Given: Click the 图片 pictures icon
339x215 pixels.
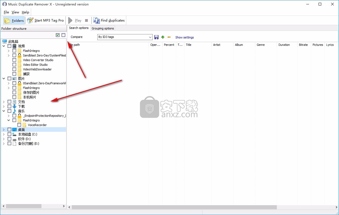Looking at the screenshot, I should click(x=14, y=79).
